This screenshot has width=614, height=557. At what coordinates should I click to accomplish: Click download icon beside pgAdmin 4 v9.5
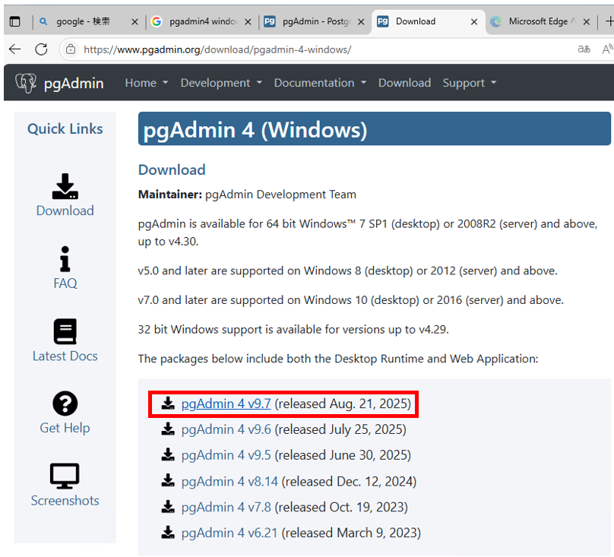coord(168,454)
